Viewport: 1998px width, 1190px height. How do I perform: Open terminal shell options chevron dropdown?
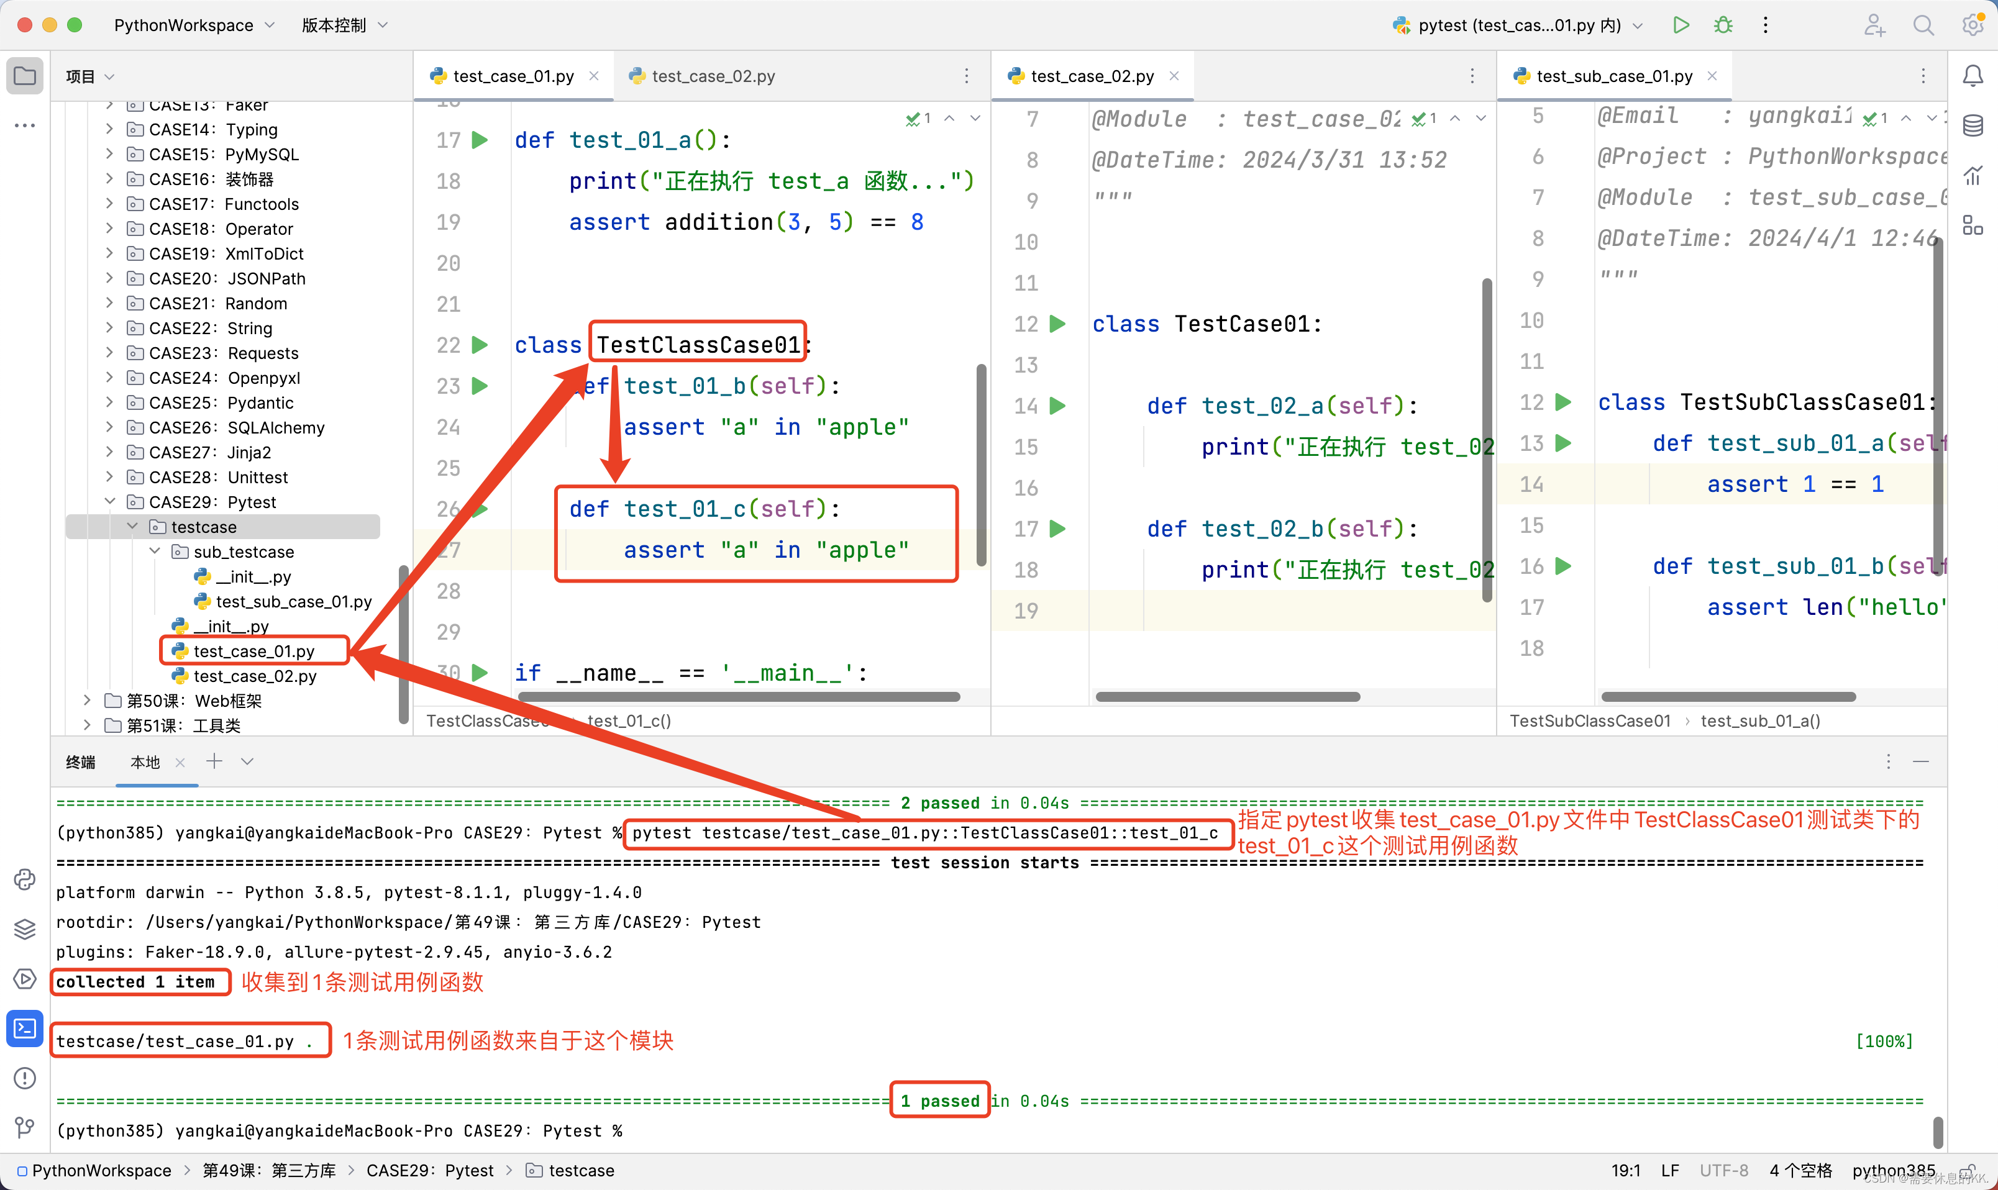click(x=247, y=762)
